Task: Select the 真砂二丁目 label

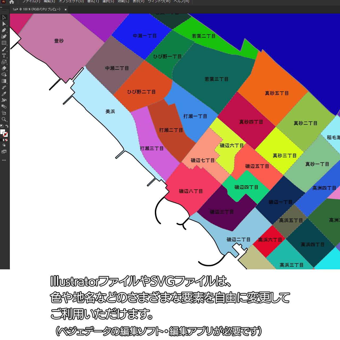Action: point(305,123)
